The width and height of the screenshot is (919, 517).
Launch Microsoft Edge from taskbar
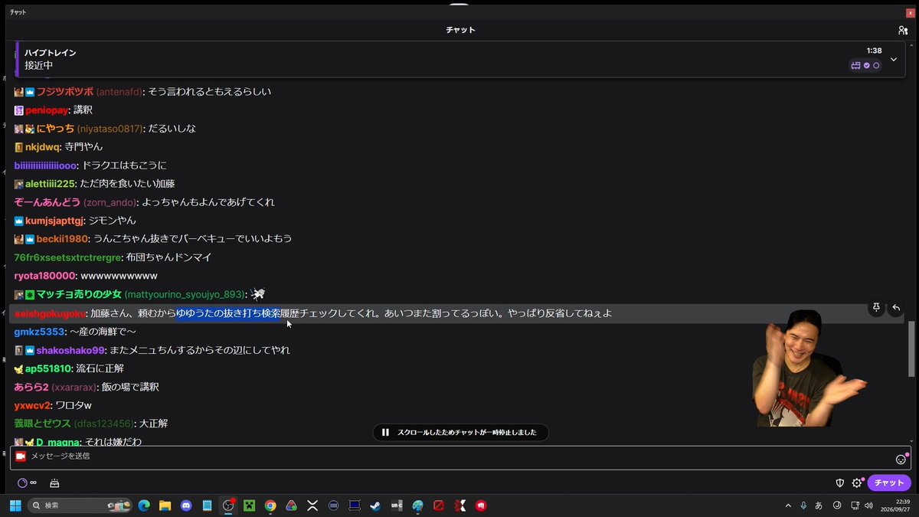(x=143, y=506)
